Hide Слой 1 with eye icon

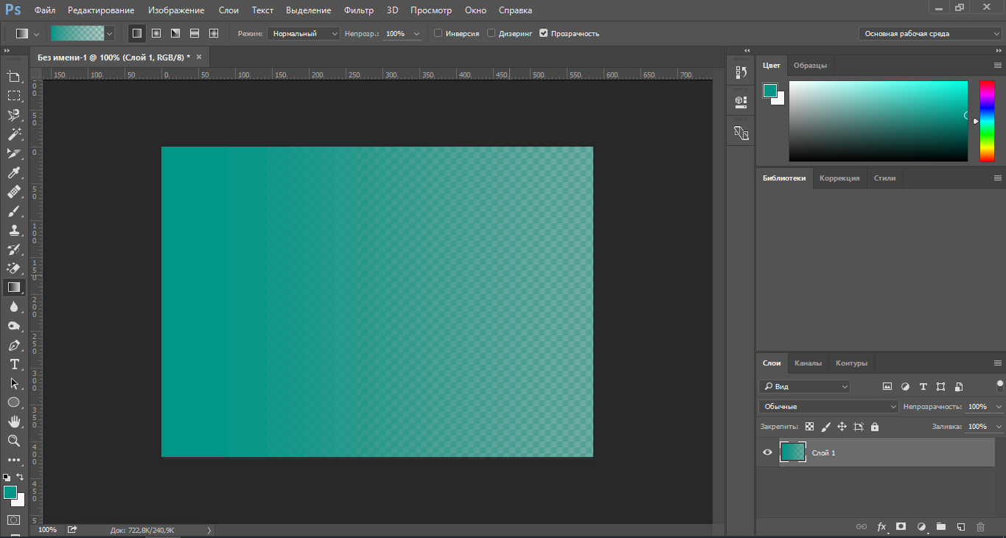[767, 453]
